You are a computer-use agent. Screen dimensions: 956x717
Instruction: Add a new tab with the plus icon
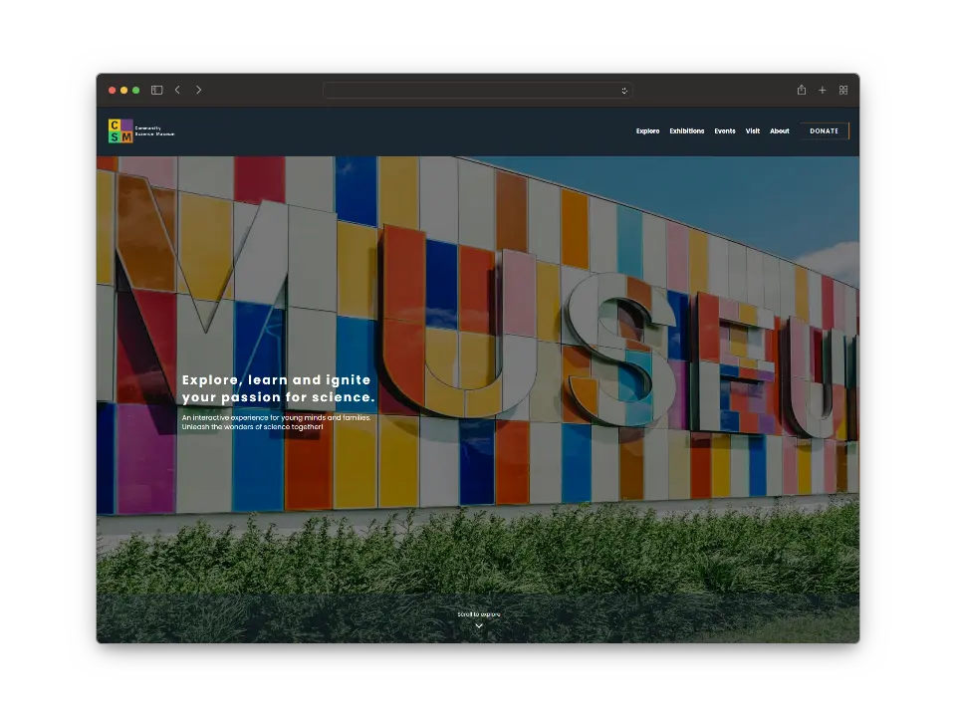coord(823,91)
